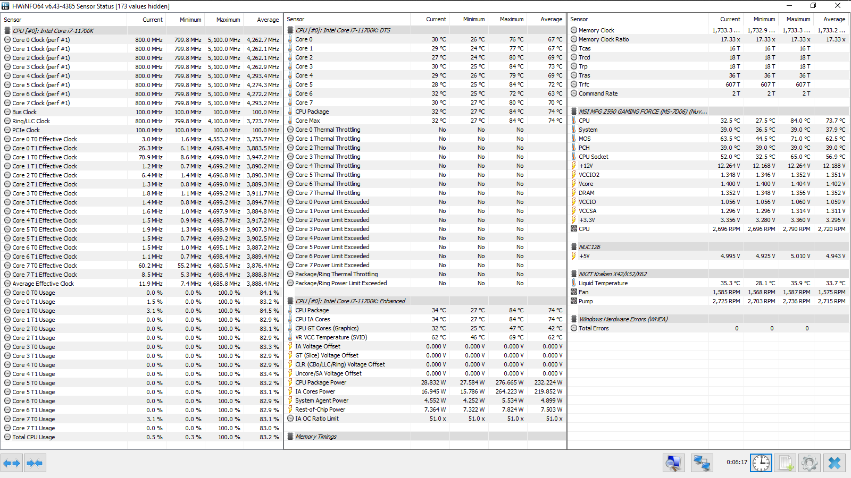Click the thermometer icon beside Liquid Temperature

574,283
